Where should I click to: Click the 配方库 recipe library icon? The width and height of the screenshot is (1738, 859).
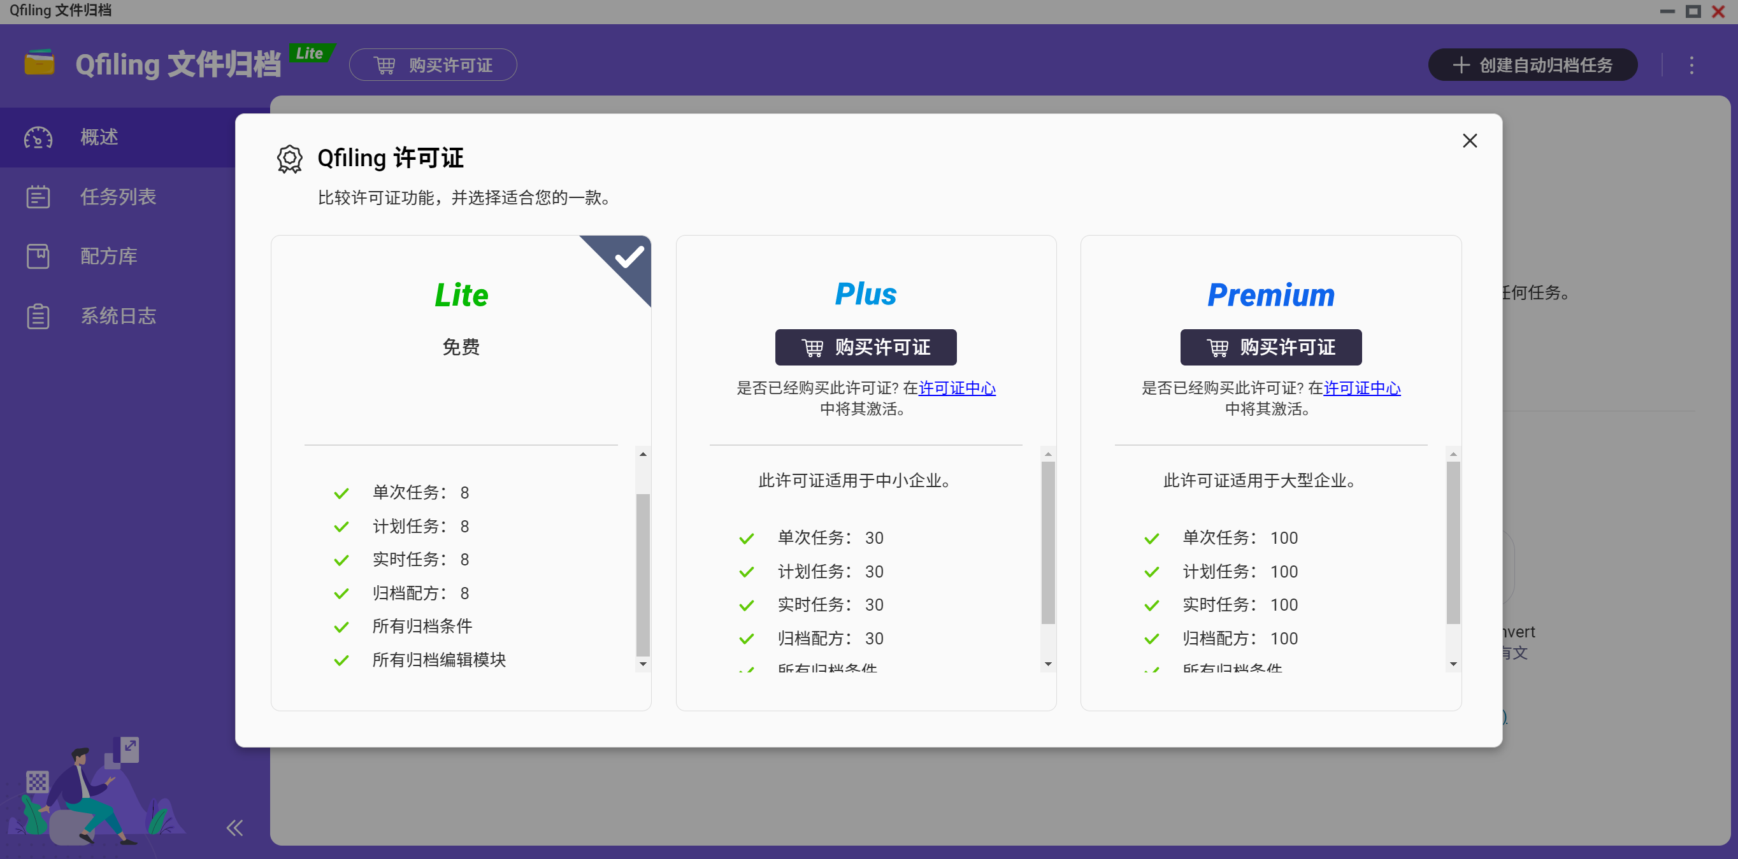point(38,256)
